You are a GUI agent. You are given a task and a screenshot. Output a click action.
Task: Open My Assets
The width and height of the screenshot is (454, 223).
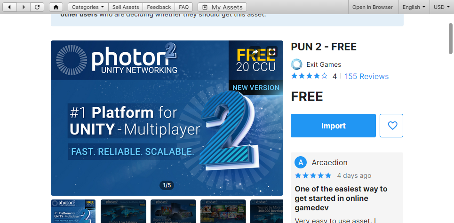pyautogui.click(x=223, y=7)
